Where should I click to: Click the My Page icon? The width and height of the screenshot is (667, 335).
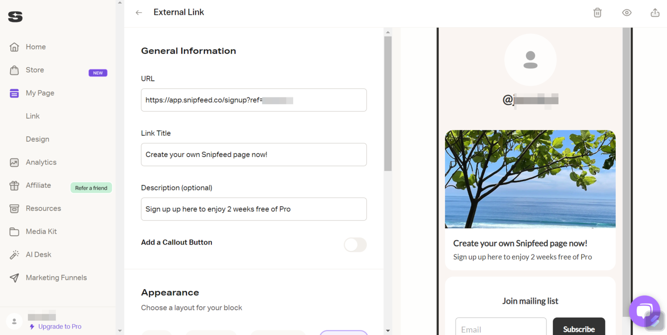click(14, 93)
